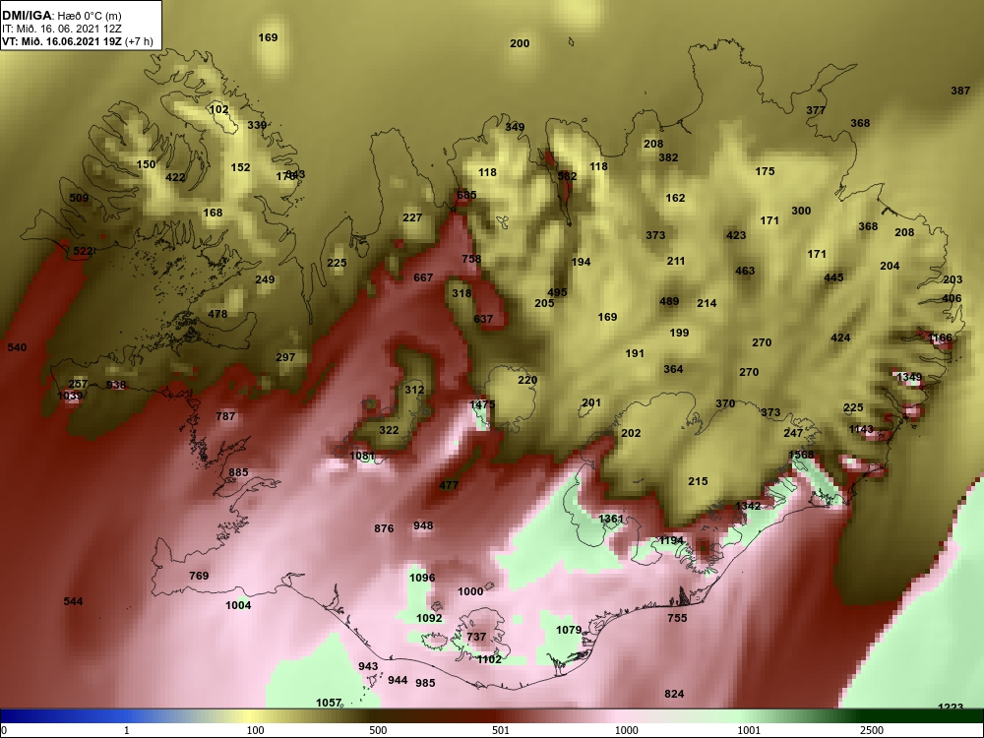984x738 pixels.
Task: Click the map value '297'
Action: [285, 357]
